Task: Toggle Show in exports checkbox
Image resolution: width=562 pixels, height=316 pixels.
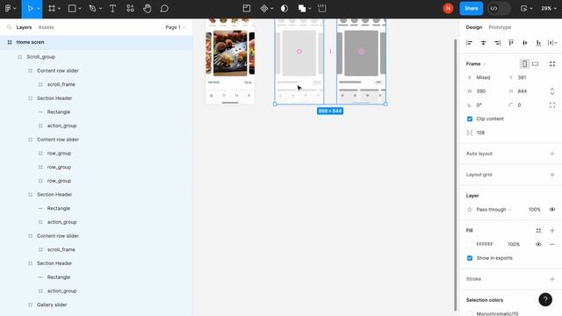Action: 470,258
